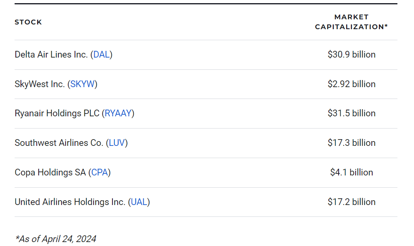Click the As of April 24, 2024 footnote
The image size is (414, 246).
coord(56,239)
